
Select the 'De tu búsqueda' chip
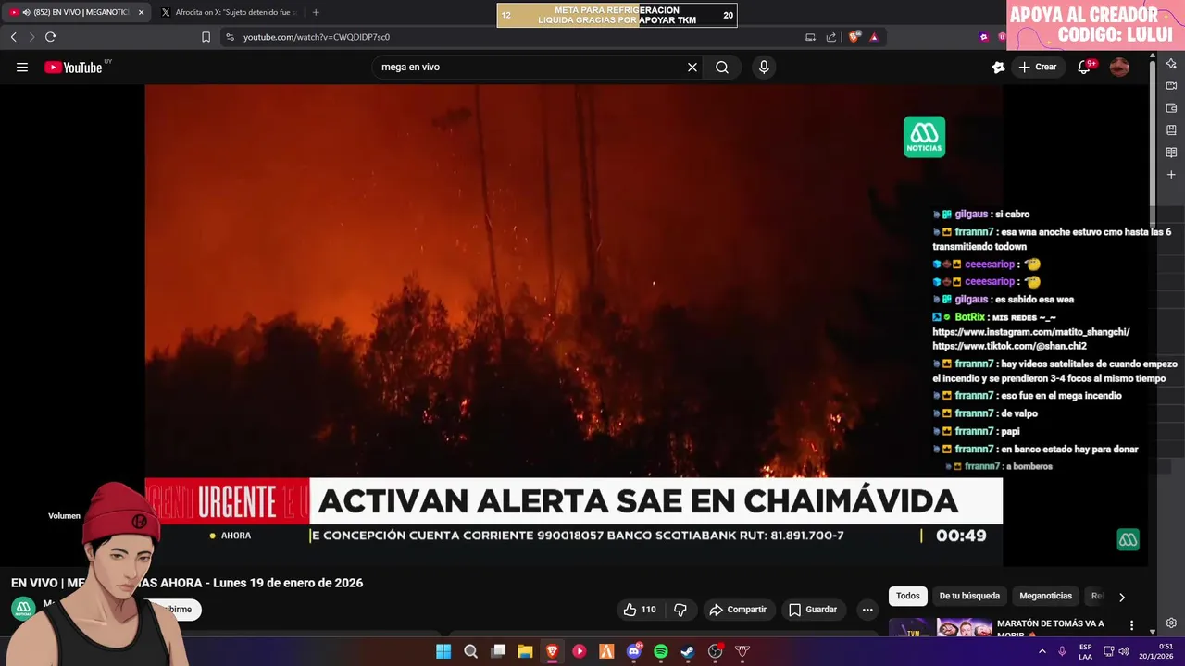click(969, 597)
